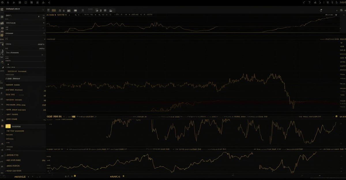Click the gold highlighted chart toolbar button
The height and width of the screenshot is (180, 346).
click(54, 10)
